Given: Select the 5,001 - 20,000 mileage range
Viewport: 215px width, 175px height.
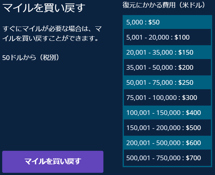Looking at the screenshot, I should click(x=148, y=37).
